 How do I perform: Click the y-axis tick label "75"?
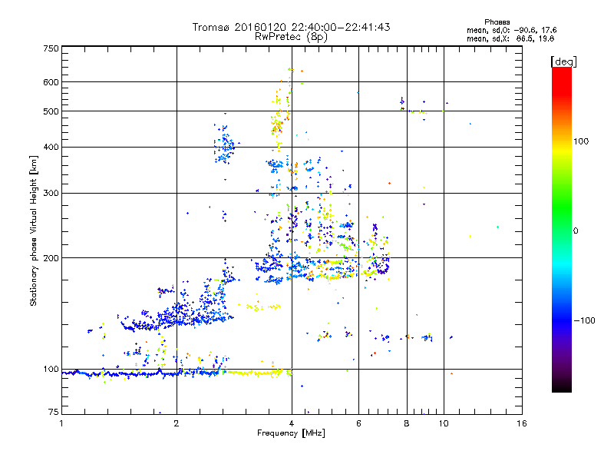click(54, 412)
